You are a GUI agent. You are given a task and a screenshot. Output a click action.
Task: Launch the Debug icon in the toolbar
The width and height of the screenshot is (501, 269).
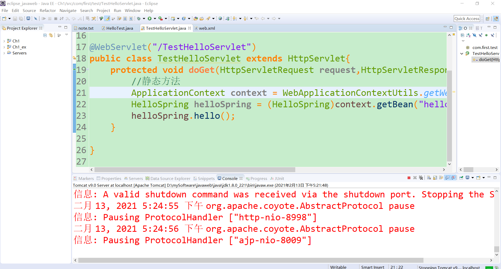(139, 18)
